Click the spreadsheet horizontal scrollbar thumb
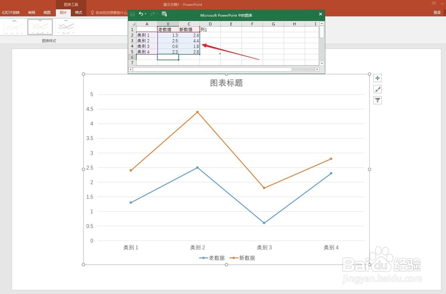446x294 pixels. coord(212,69)
